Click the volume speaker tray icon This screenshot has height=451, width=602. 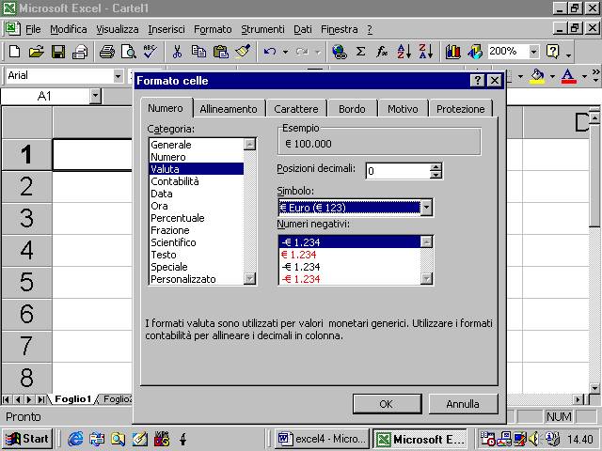(533, 439)
